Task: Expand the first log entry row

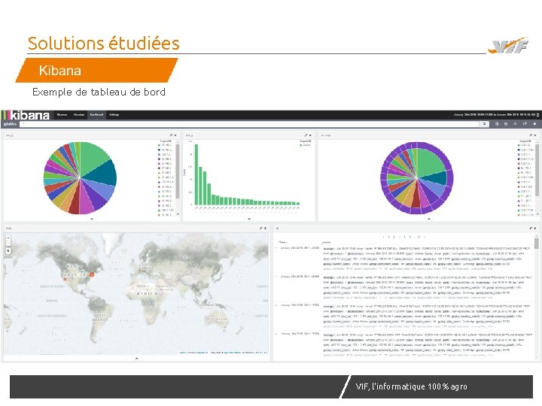Action: (276, 248)
